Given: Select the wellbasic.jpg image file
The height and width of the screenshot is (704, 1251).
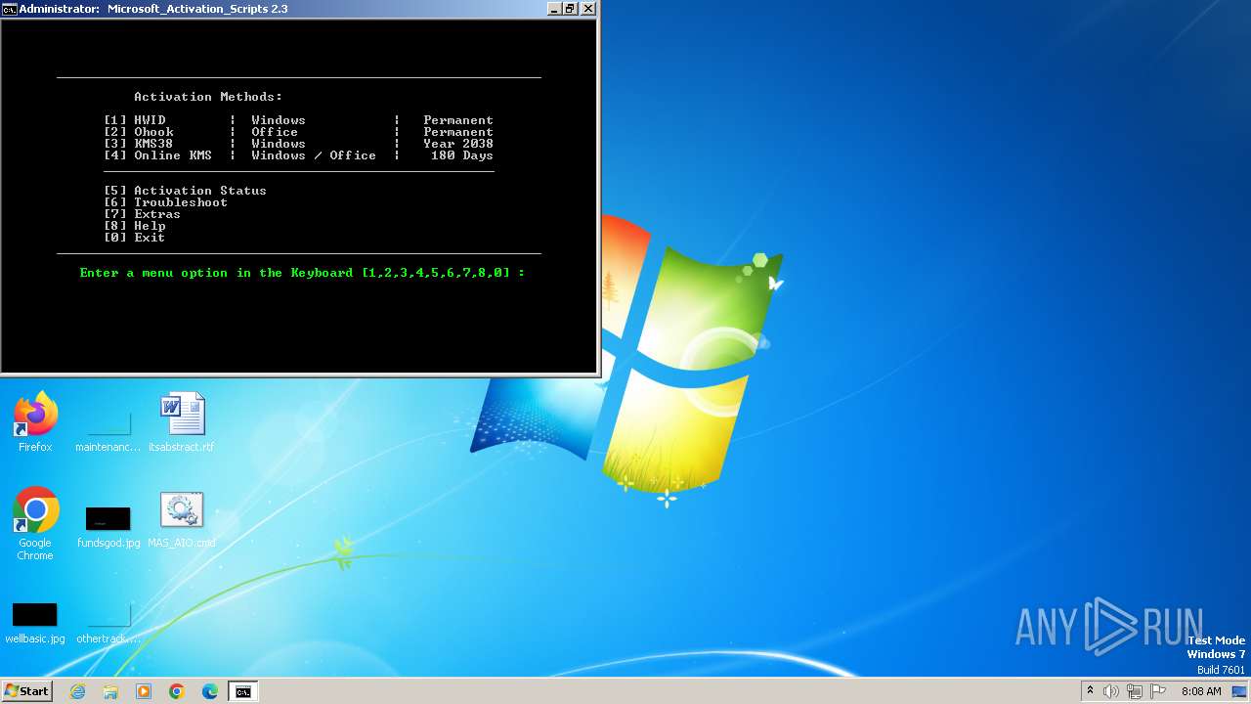Looking at the screenshot, I should pyautogui.click(x=35, y=622).
